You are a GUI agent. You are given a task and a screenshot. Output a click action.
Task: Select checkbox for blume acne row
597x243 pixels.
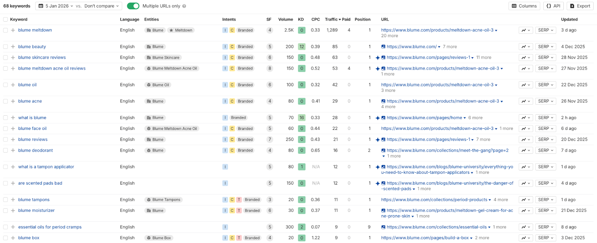(x=5, y=101)
